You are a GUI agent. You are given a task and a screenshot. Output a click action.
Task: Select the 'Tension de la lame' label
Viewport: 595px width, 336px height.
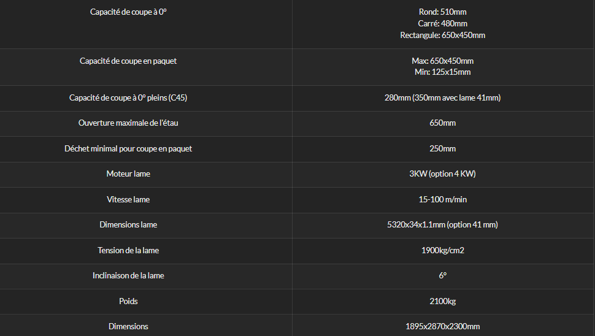point(128,250)
